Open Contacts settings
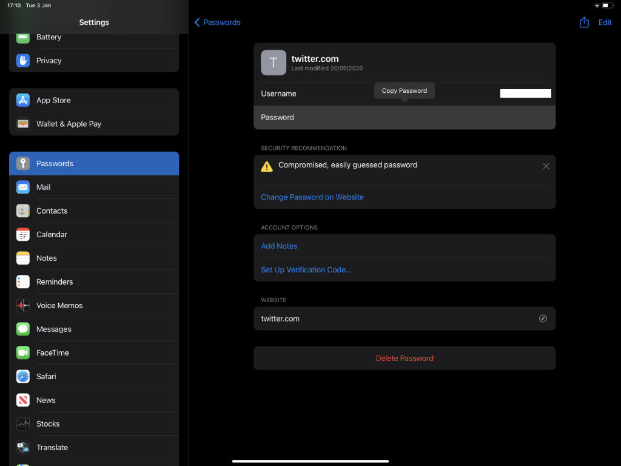This screenshot has width=621, height=466. coord(94,211)
